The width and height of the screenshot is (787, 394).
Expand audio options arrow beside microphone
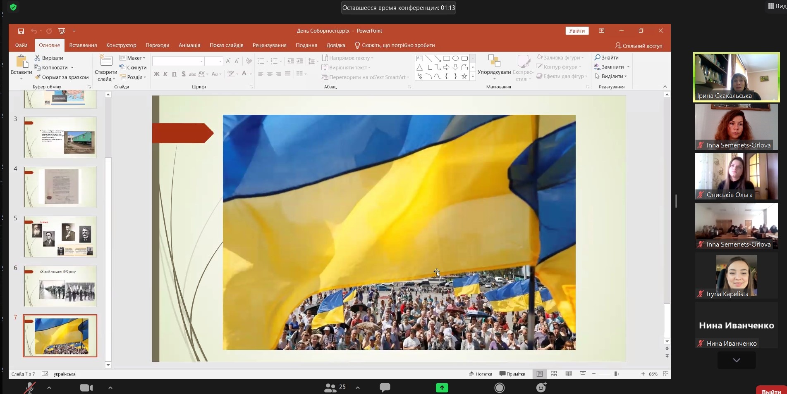49,388
